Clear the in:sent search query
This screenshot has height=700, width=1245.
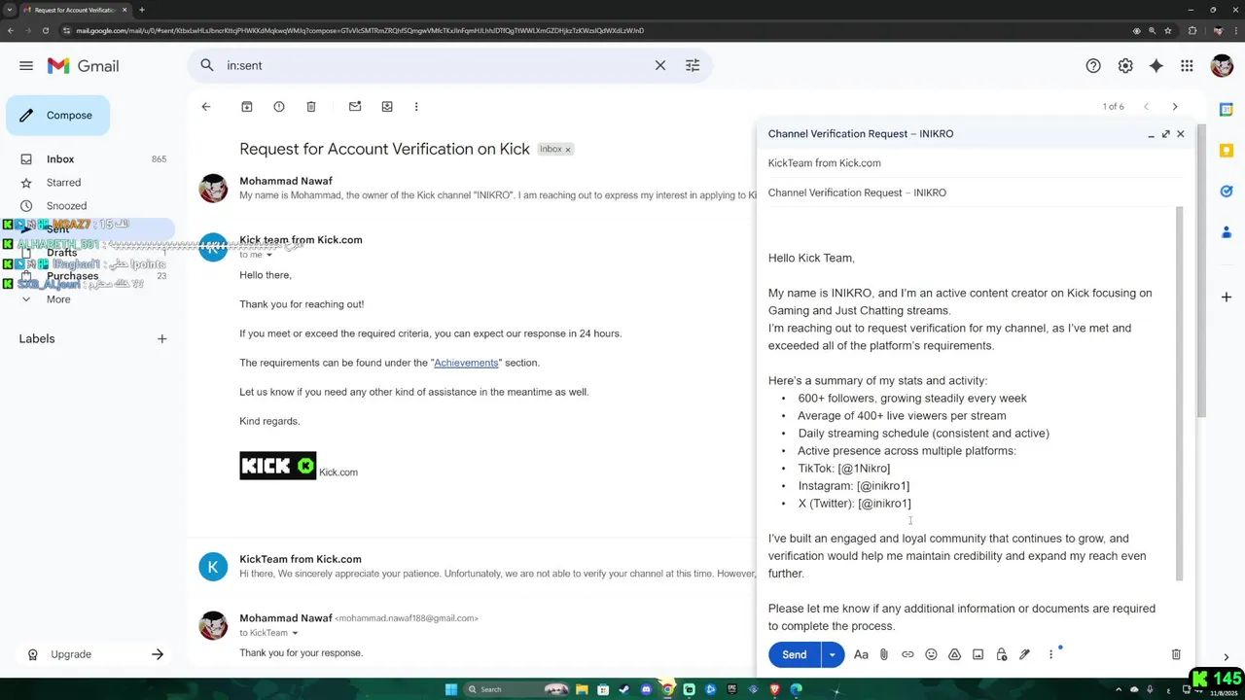click(660, 65)
